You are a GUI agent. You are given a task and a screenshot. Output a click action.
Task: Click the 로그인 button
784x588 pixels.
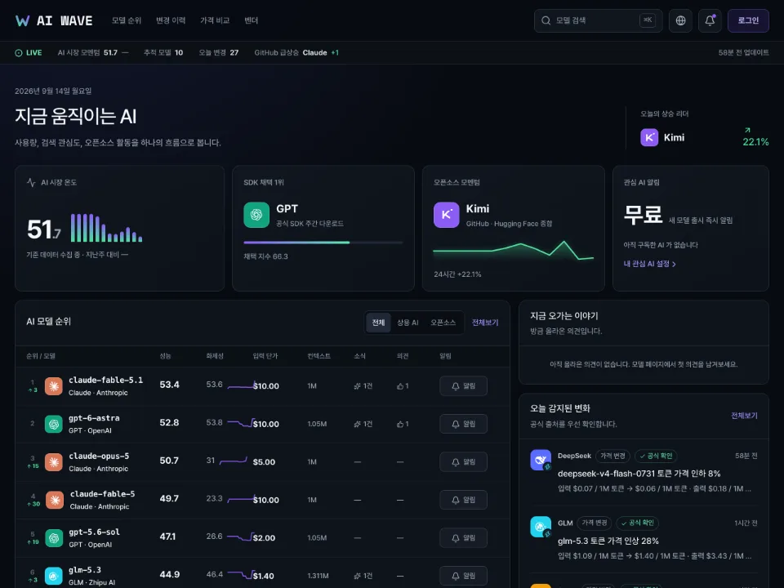(748, 20)
